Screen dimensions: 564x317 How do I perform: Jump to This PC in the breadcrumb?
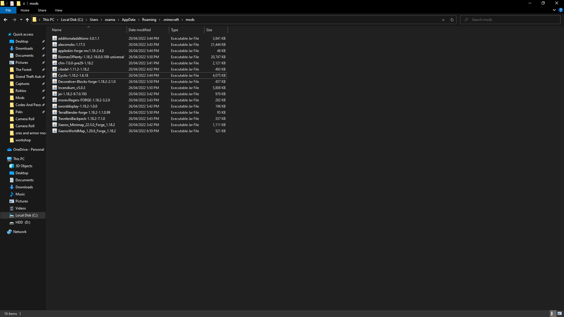(x=48, y=20)
